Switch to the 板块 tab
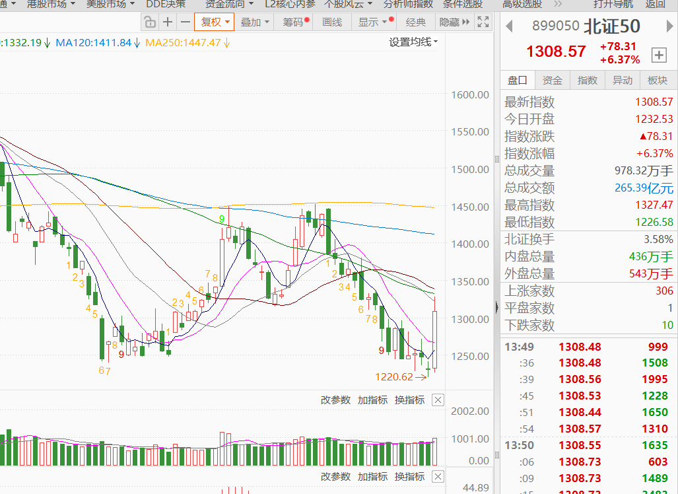 [x=658, y=80]
